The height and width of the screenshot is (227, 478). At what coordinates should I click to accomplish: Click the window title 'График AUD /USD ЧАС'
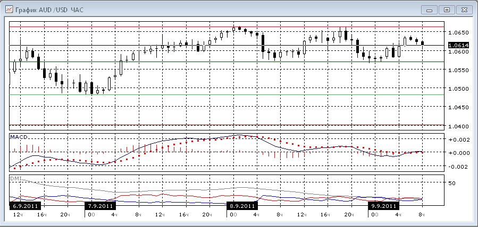click(x=49, y=10)
